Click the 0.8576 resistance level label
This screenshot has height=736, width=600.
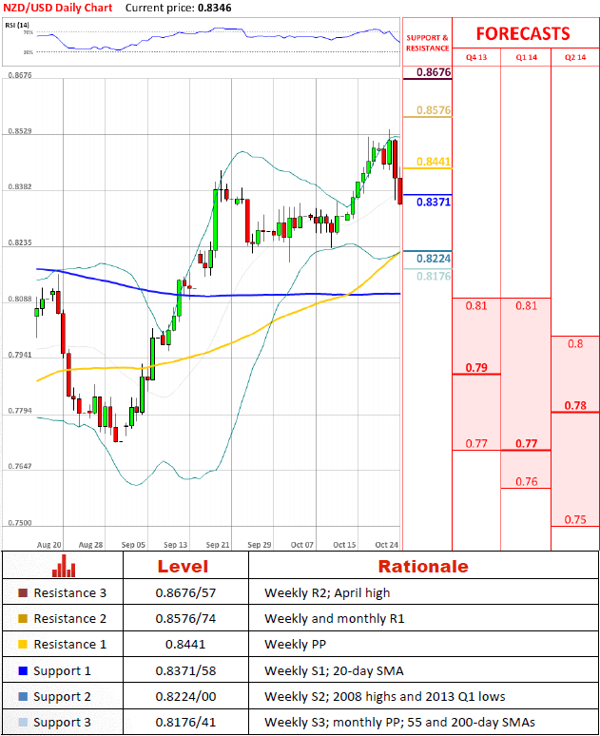tap(434, 110)
